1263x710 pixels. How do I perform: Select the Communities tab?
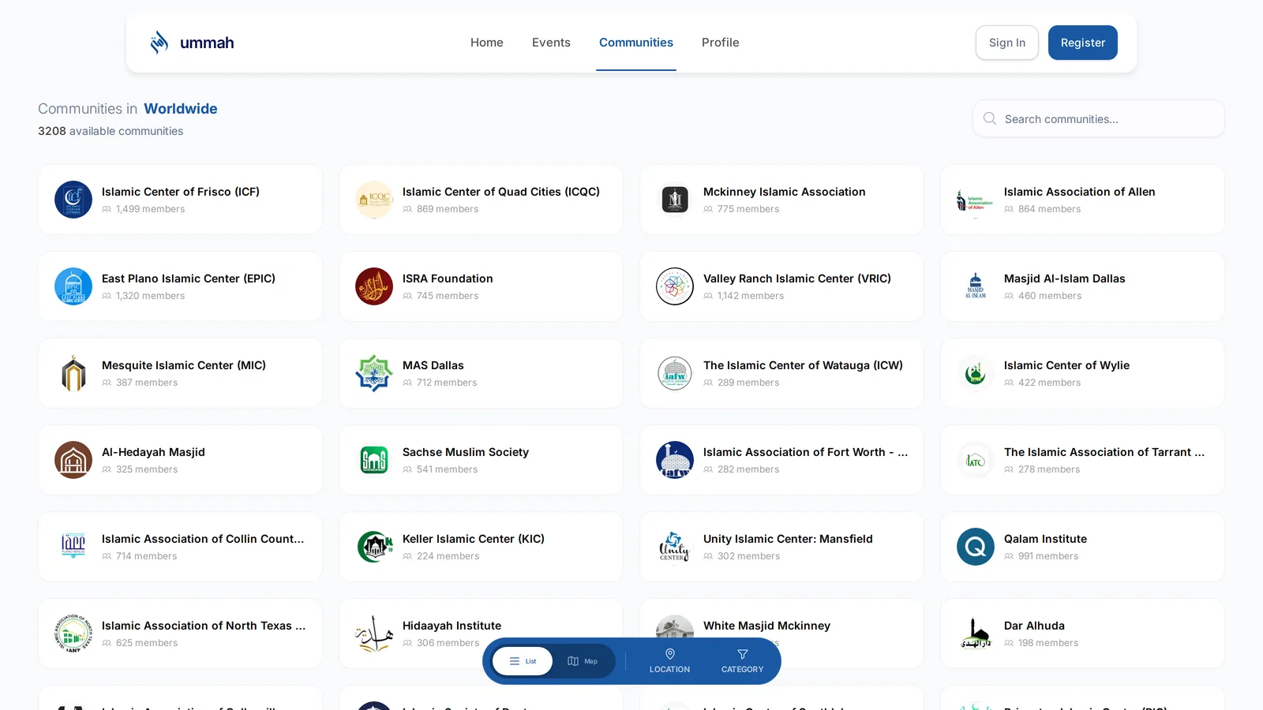click(636, 43)
